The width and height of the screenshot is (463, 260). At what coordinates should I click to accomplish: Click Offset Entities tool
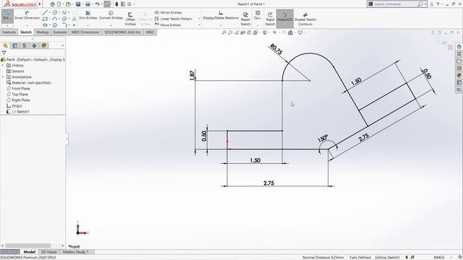tap(130, 19)
